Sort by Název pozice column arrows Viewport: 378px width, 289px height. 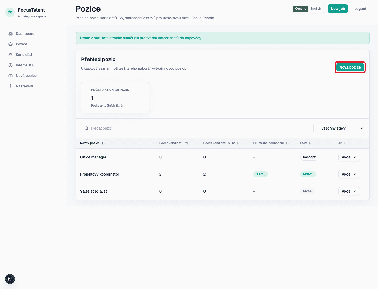103,143
